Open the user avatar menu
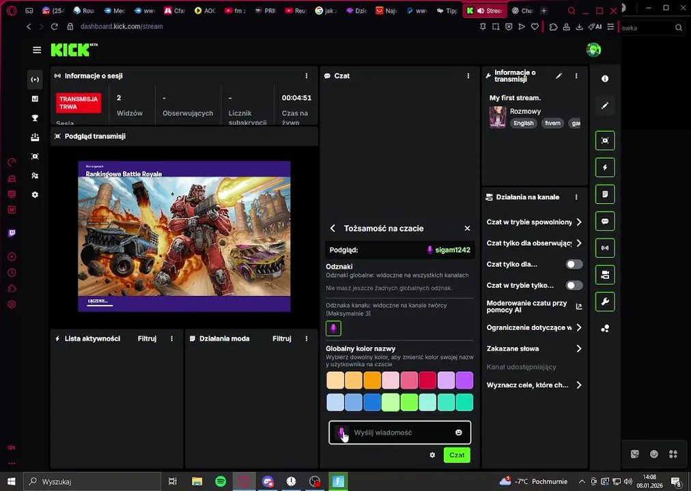This screenshot has height=491, width=691. pos(593,50)
